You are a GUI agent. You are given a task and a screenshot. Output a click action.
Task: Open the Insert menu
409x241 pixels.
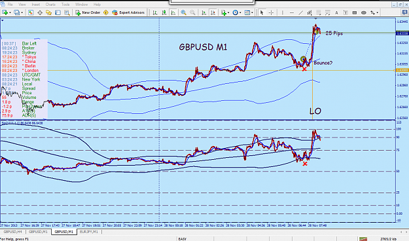click(x=36, y=5)
